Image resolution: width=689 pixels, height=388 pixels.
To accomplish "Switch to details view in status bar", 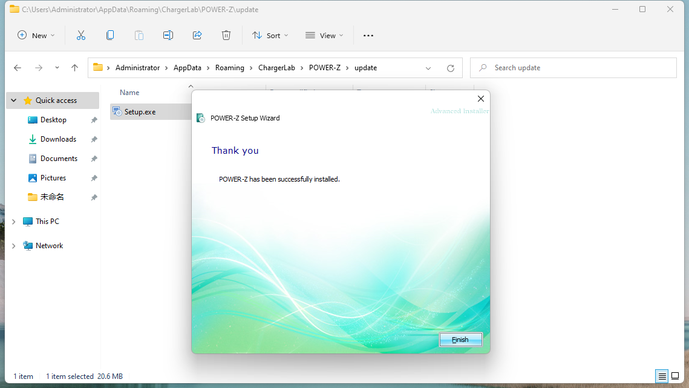I will (662, 376).
